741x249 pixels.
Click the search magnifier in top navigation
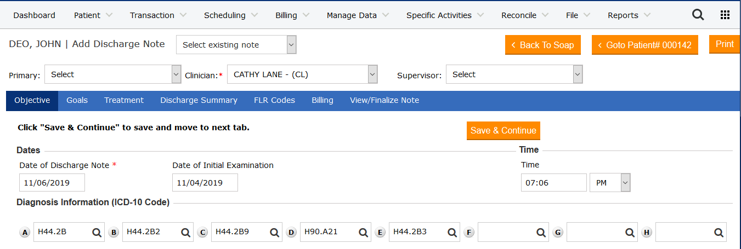698,15
